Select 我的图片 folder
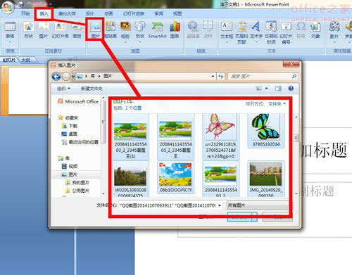Screen dimensions: 352x275 tap(77, 182)
